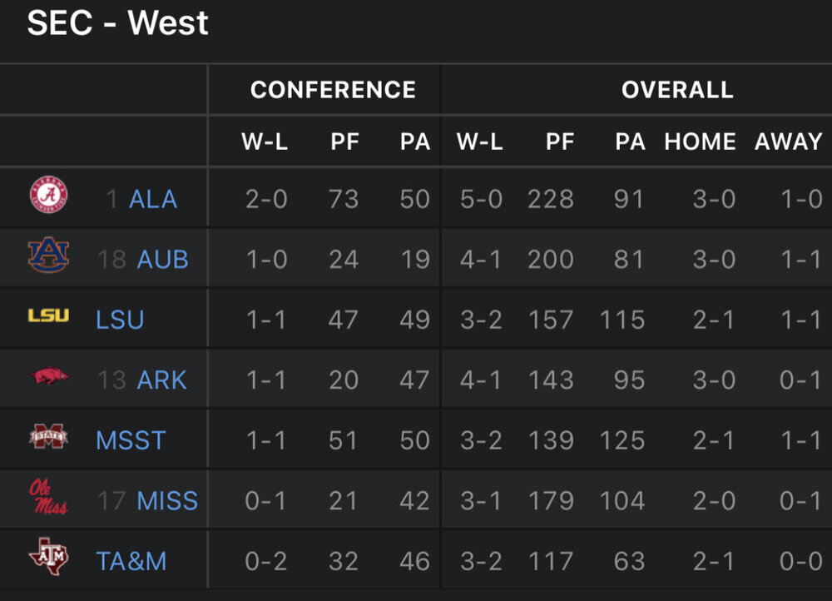832x601 pixels.
Task: Click the Arkansas Razorbacks hog logo
Action: [49, 377]
